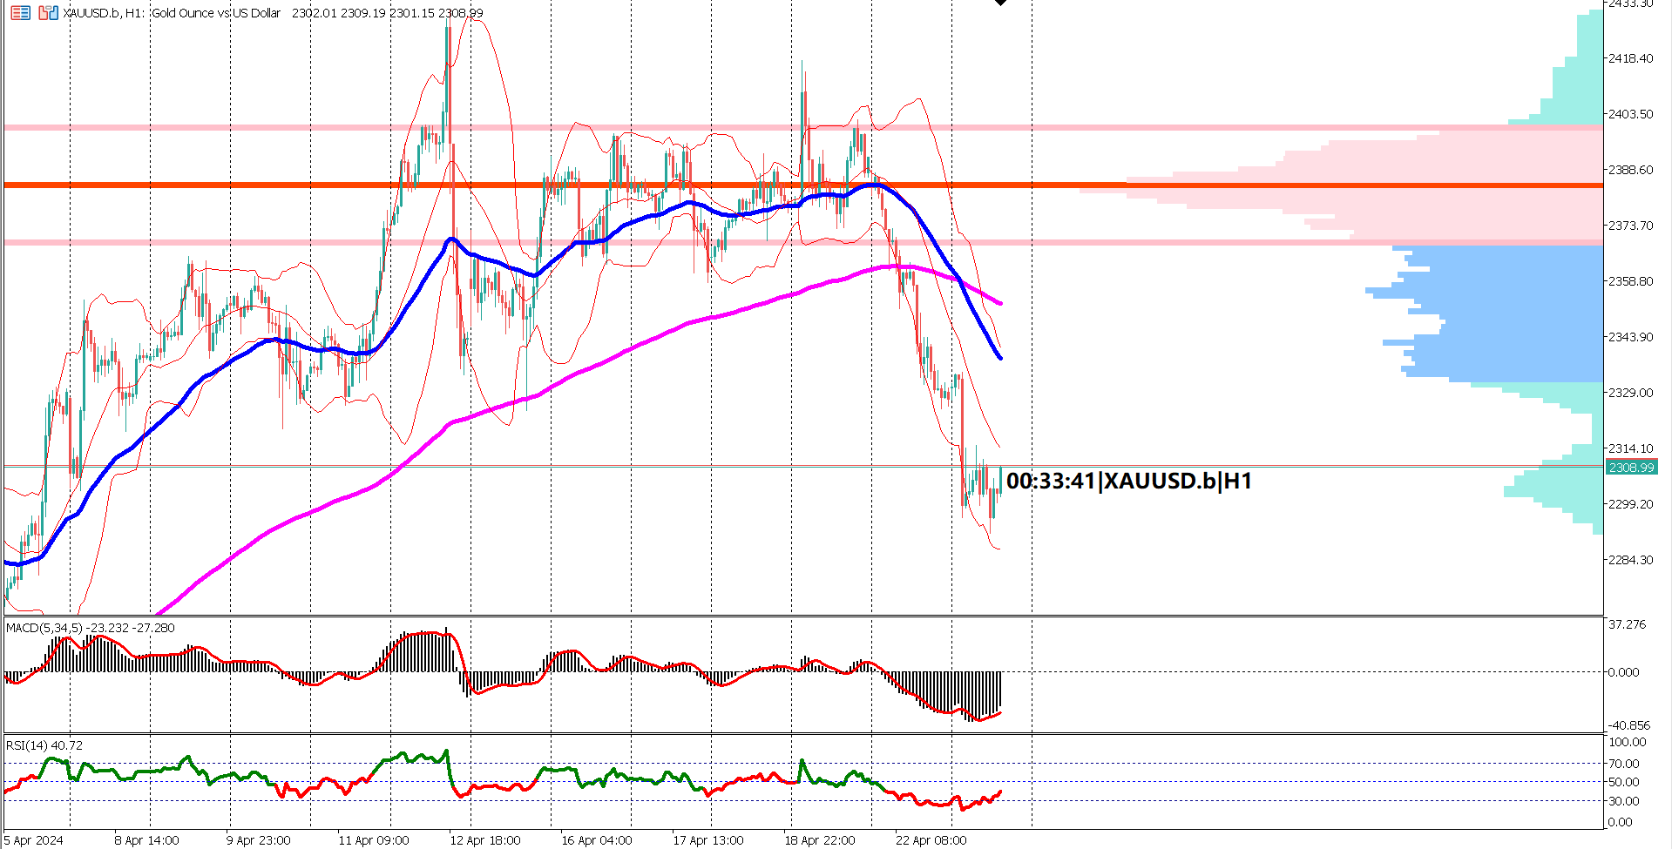Click the MACD 0.000 scale label
This screenshot has height=849, width=1672.
click(x=1623, y=672)
